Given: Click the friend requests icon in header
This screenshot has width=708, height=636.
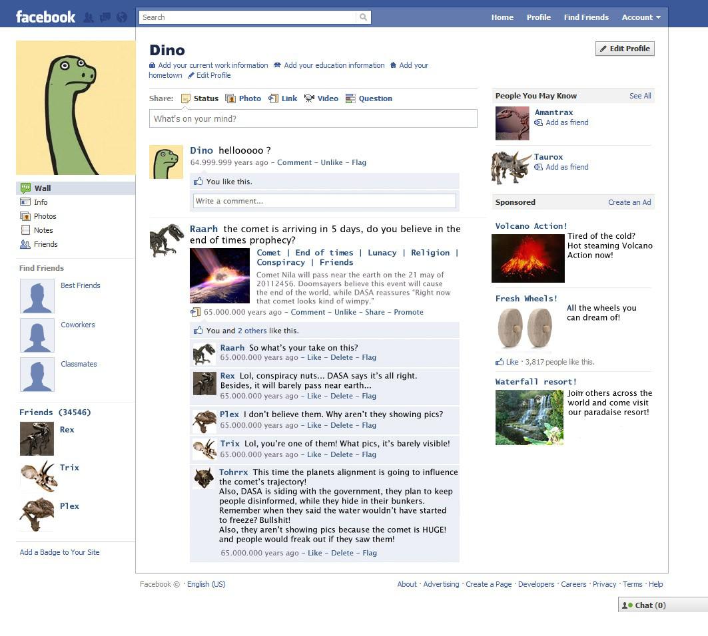Looking at the screenshot, I should click(89, 17).
